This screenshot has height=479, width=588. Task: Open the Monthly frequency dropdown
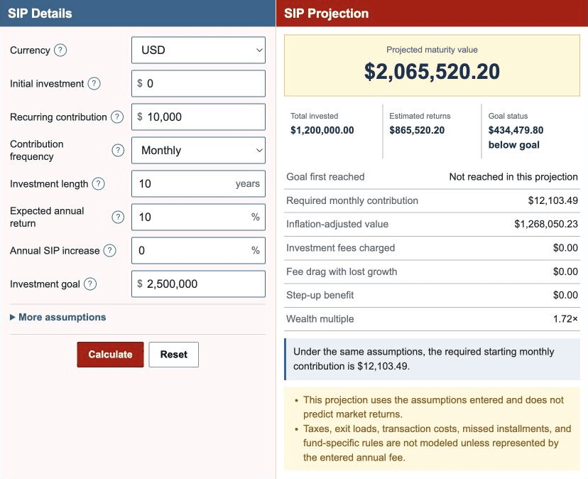[198, 150]
